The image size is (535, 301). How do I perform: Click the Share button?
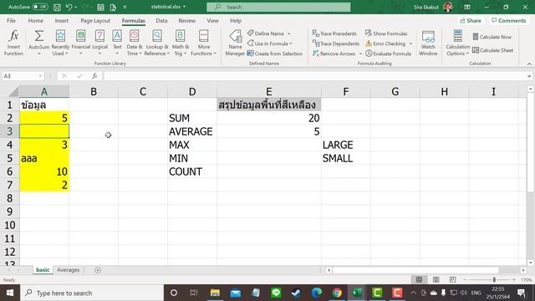tap(471, 20)
